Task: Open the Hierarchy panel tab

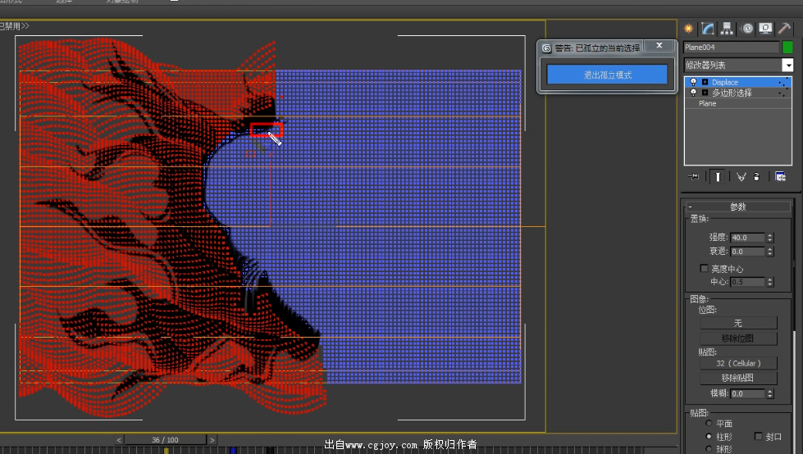Action: tap(728, 29)
